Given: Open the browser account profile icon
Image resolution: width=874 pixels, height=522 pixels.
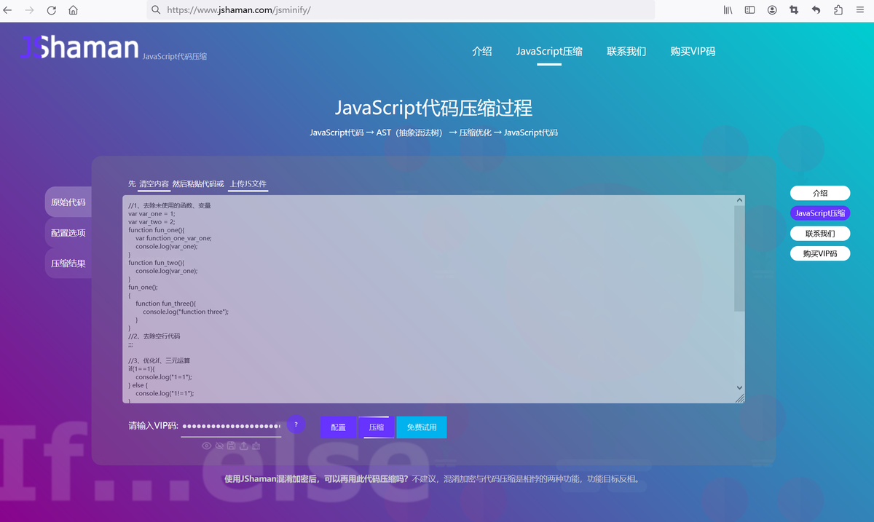Looking at the screenshot, I should click(772, 10).
